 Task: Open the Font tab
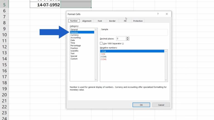(x=100, y=21)
